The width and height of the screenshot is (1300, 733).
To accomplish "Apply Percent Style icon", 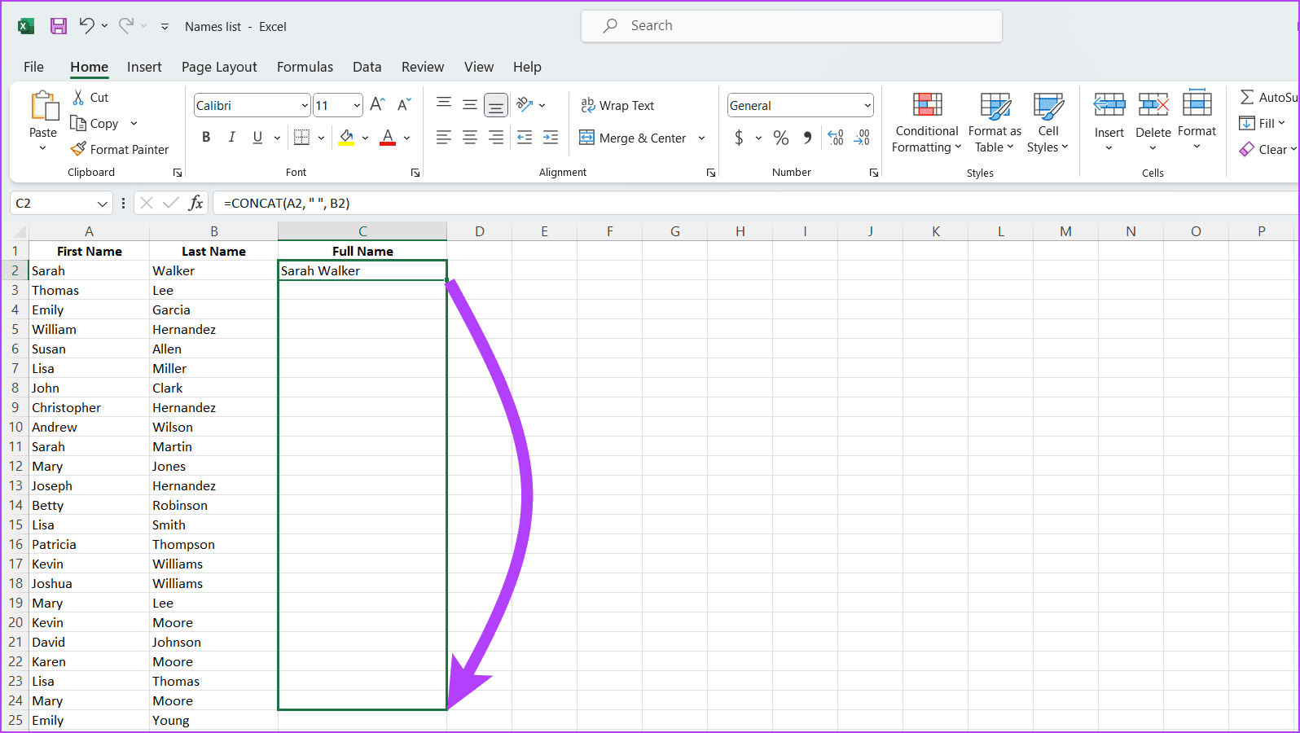I will [781, 138].
